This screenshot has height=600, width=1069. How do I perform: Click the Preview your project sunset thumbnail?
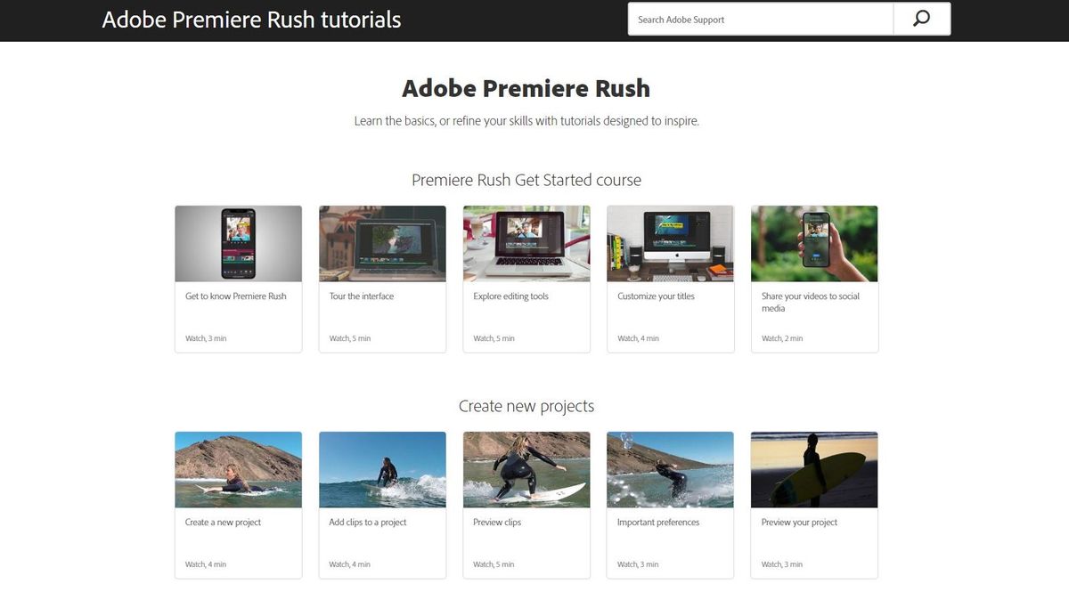[814, 470]
